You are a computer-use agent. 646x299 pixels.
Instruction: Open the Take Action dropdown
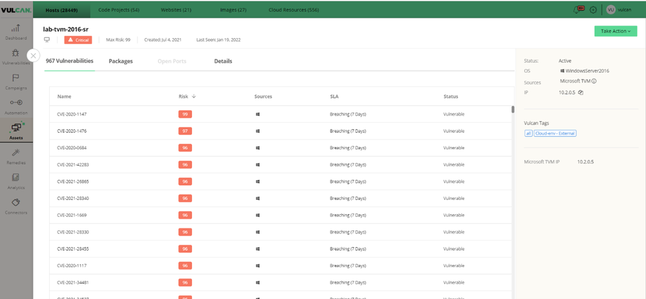coord(616,31)
